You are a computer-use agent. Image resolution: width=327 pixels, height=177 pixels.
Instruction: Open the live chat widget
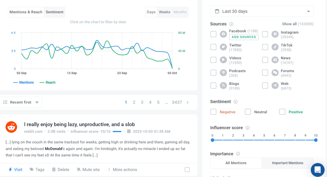click(318, 170)
